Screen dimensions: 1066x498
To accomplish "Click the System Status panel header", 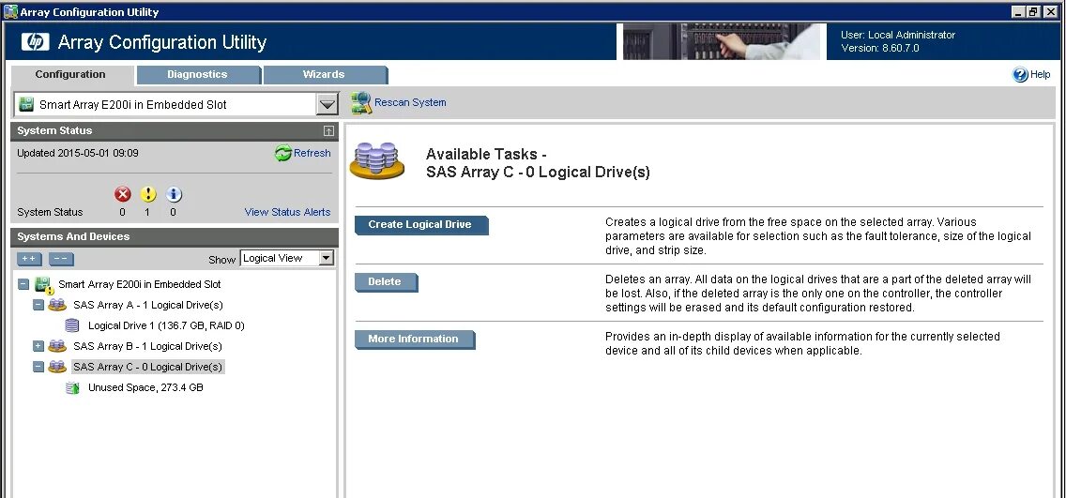I will [175, 131].
